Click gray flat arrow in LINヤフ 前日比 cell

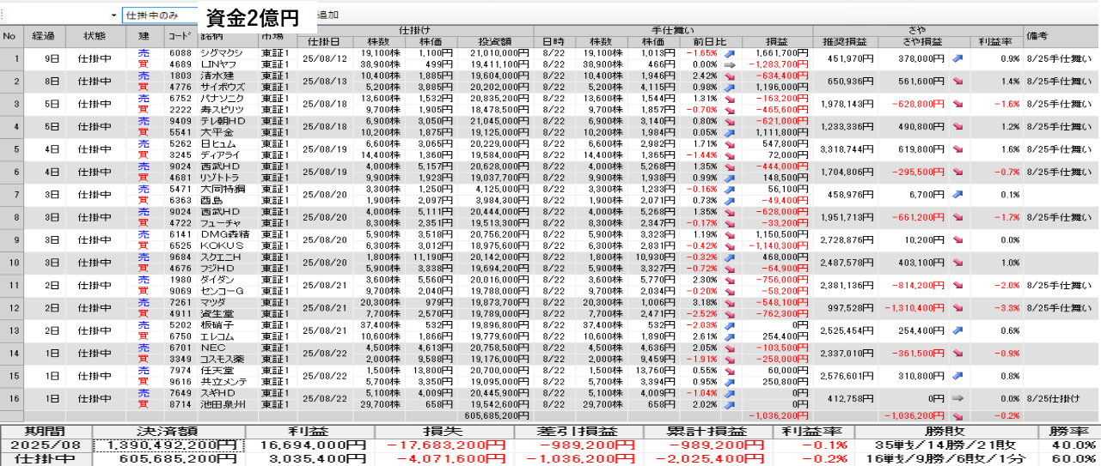[x=730, y=64]
